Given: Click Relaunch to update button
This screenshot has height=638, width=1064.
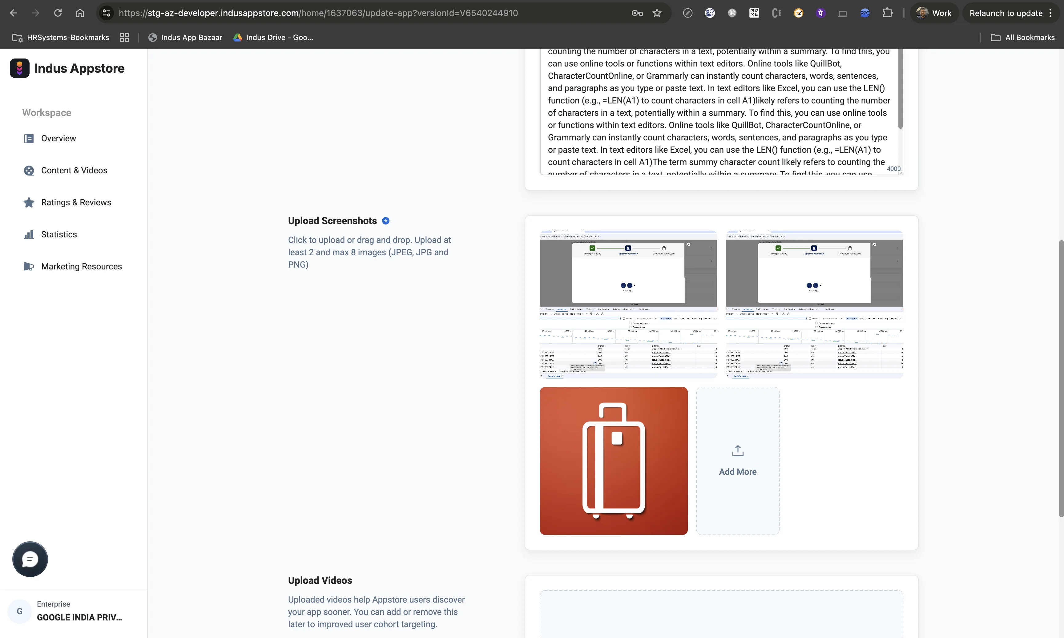Looking at the screenshot, I should [x=1006, y=13].
